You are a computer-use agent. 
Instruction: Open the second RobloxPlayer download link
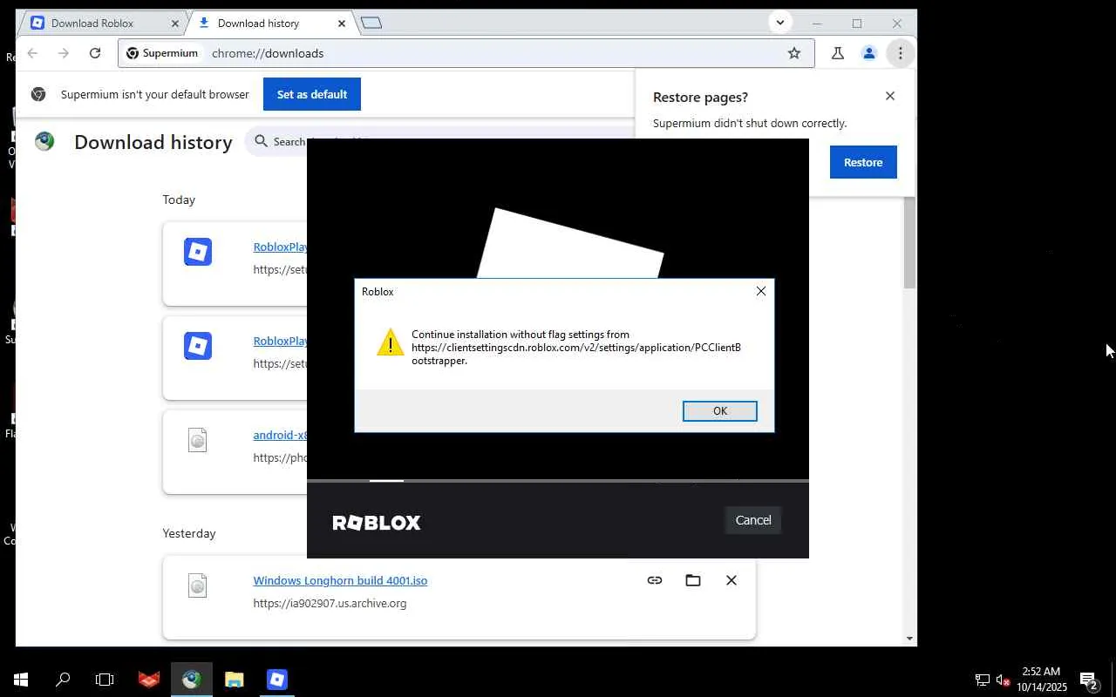280,341
